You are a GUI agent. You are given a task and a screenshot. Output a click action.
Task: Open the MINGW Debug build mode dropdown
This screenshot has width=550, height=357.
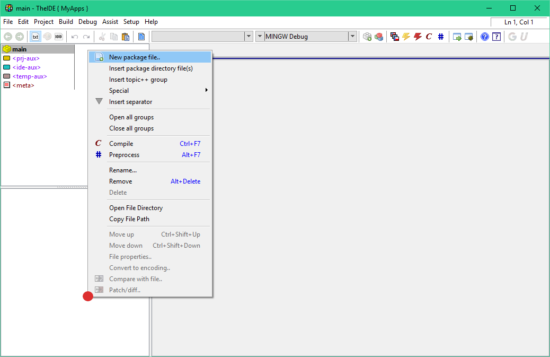352,37
